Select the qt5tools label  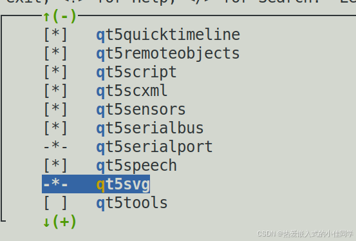point(132,203)
